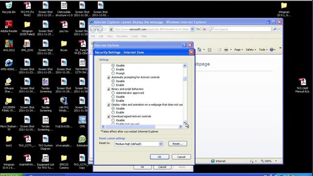Click Cancel in the Internet Options dialog
313x176 pixels.
[162, 167]
